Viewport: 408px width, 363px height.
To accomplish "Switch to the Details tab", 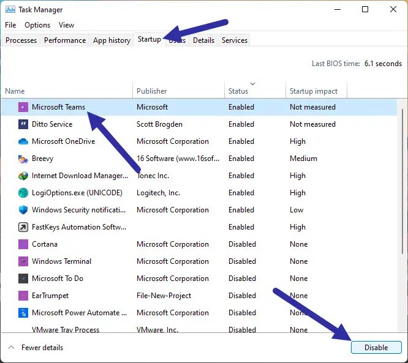I will (x=204, y=40).
